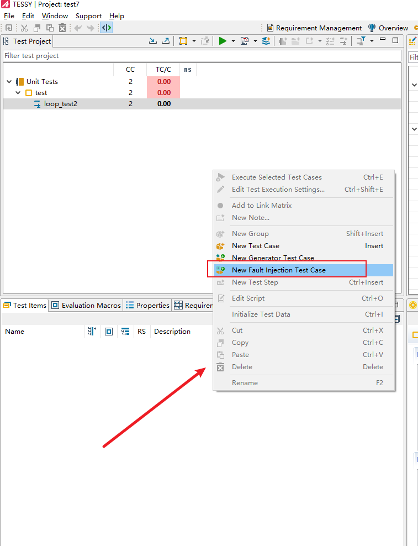Open the File menu

click(9, 16)
